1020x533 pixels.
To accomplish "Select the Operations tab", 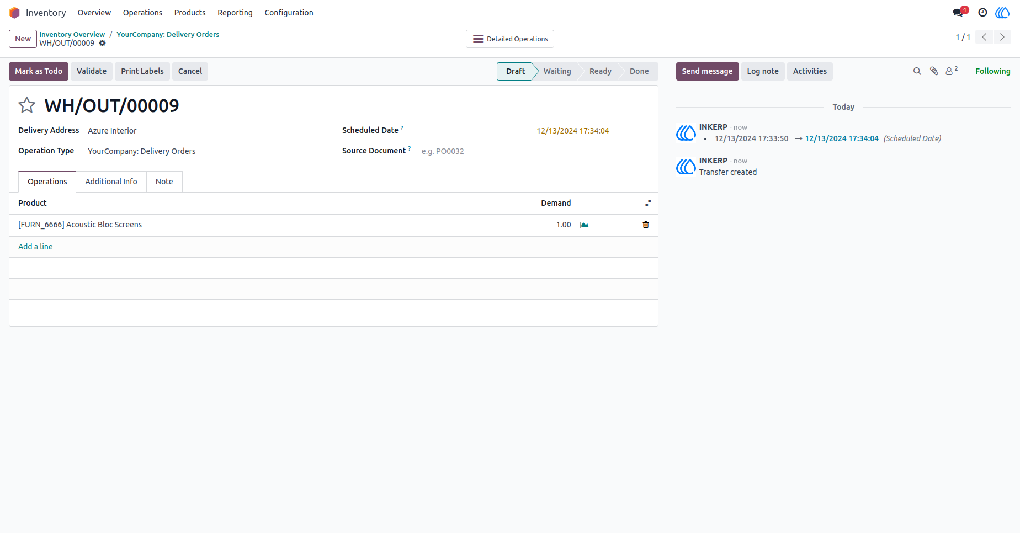I will point(47,182).
